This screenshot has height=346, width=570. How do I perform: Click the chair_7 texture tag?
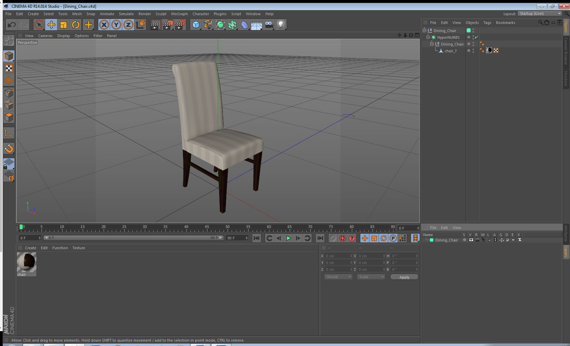pos(489,51)
